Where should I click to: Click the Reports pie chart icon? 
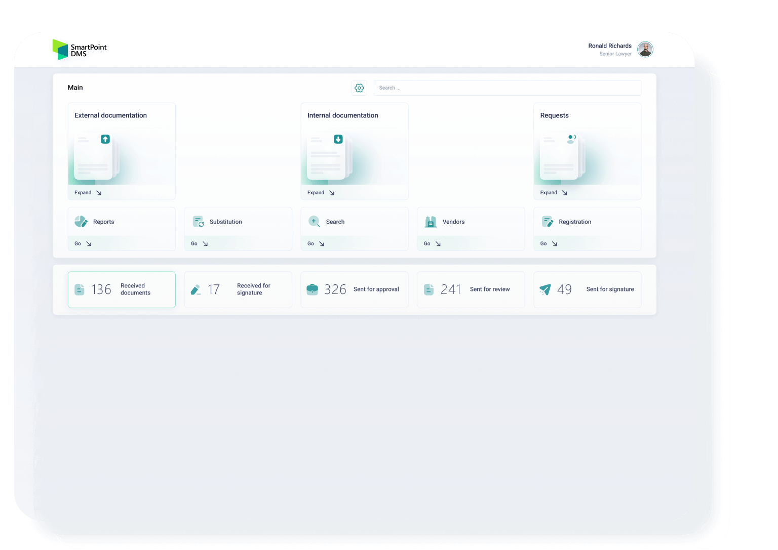(81, 221)
